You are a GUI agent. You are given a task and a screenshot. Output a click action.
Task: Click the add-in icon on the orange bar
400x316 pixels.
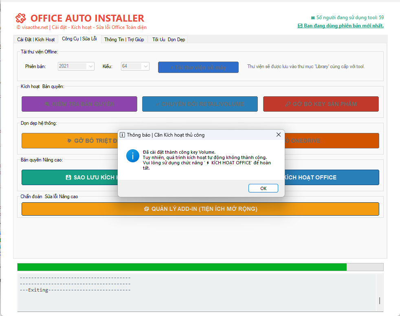pyautogui.click(x=146, y=209)
